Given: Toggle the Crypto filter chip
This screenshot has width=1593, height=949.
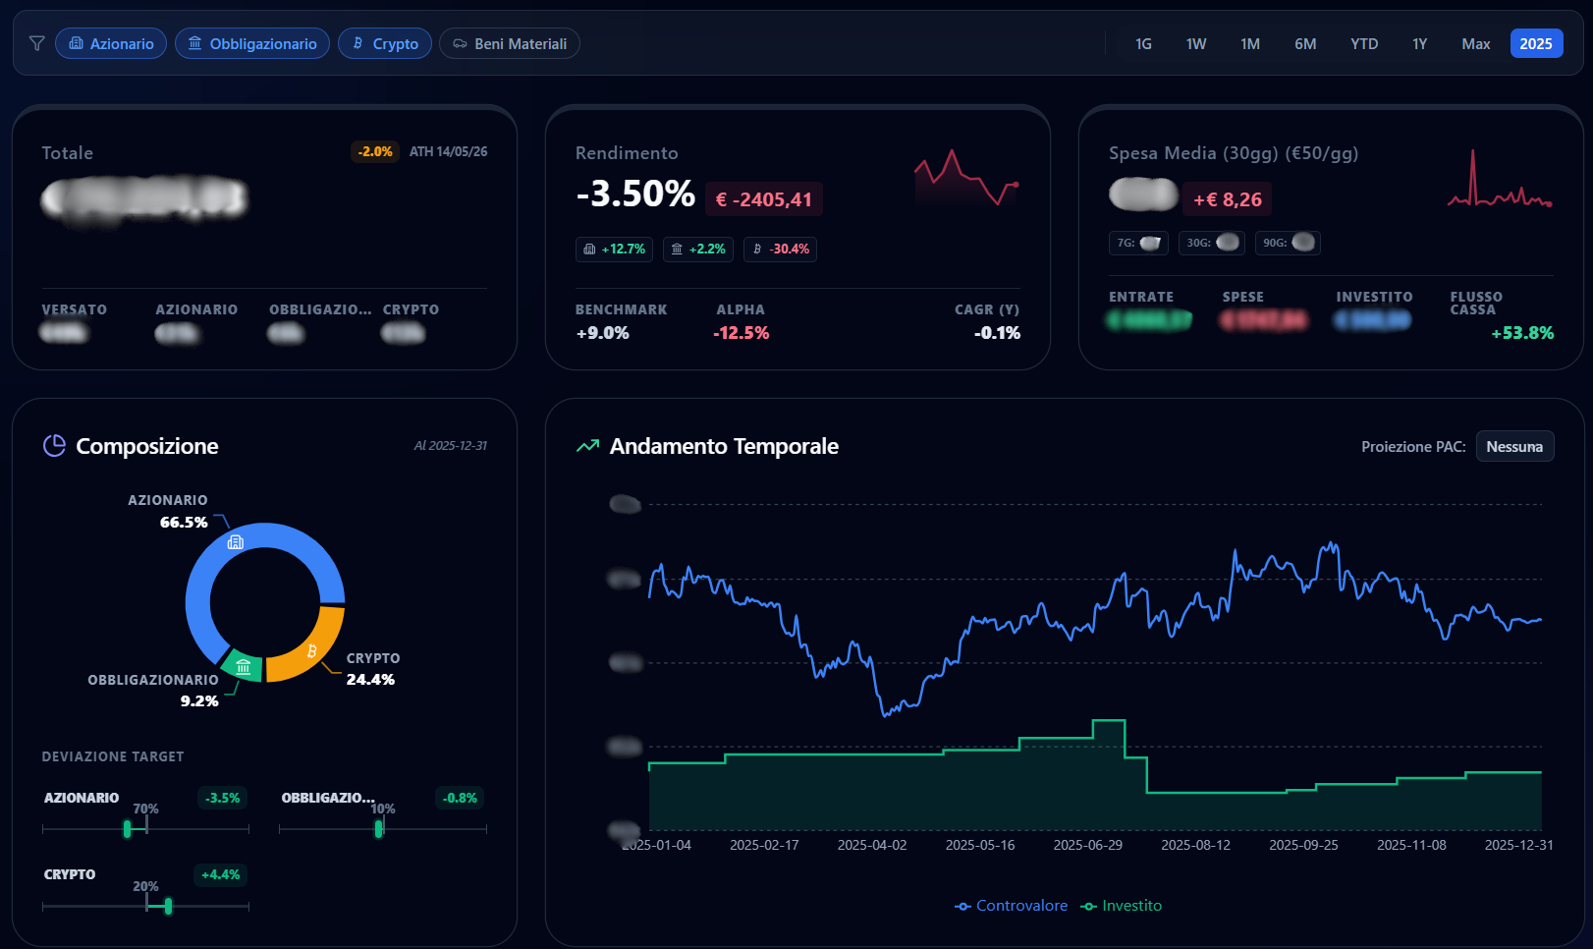Looking at the screenshot, I should [x=385, y=43].
